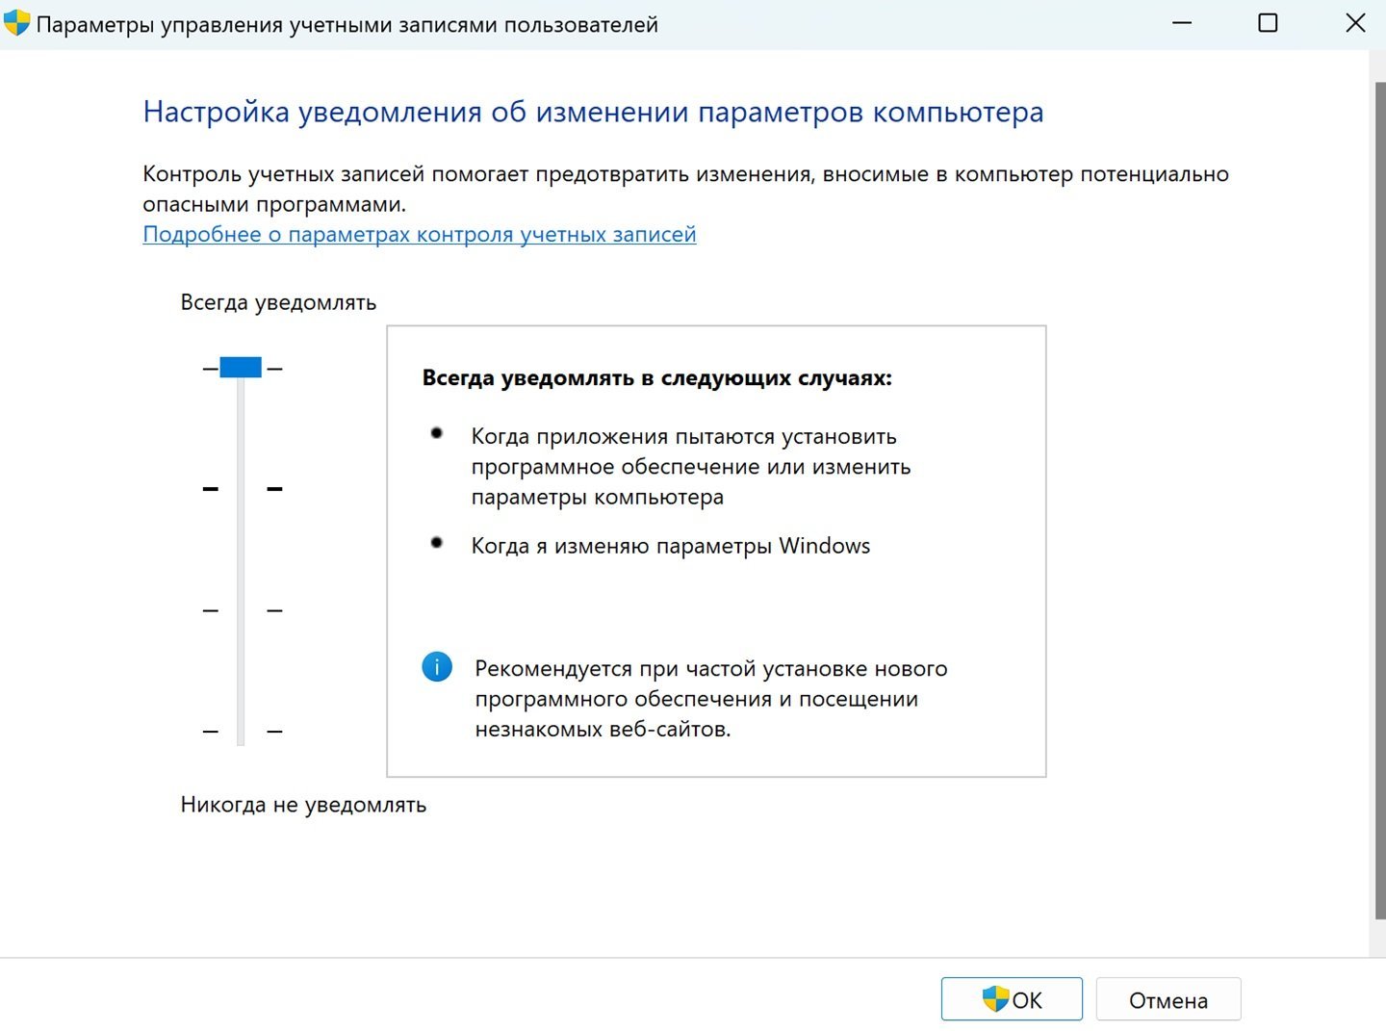Click the vertical scrollbar on right edge
Image resolution: width=1386 pixels, height=1031 pixels.
coord(1378,501)
